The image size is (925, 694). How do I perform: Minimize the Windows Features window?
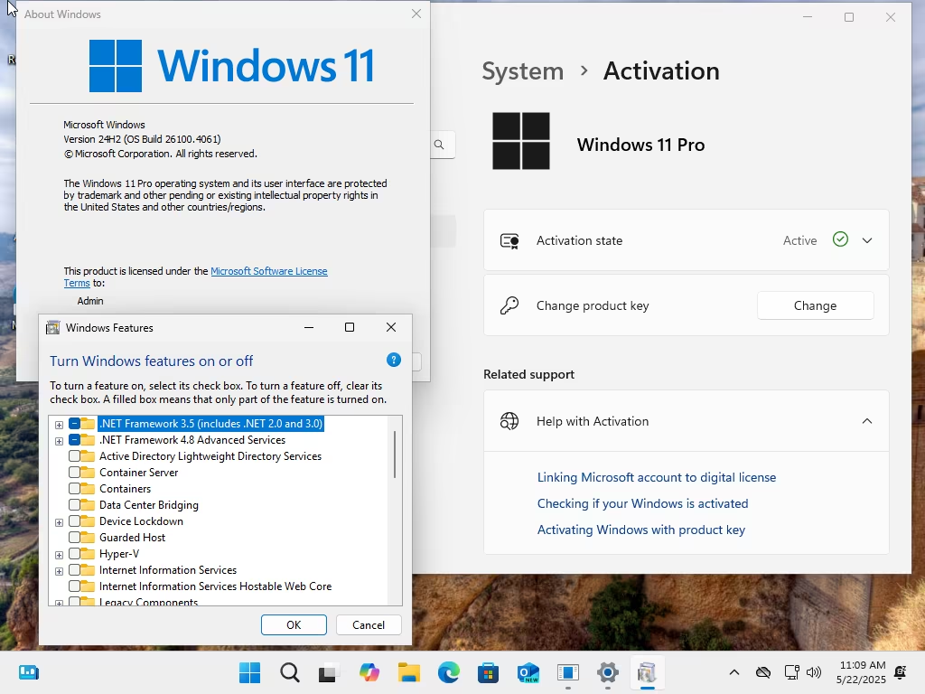click(309, 327)
